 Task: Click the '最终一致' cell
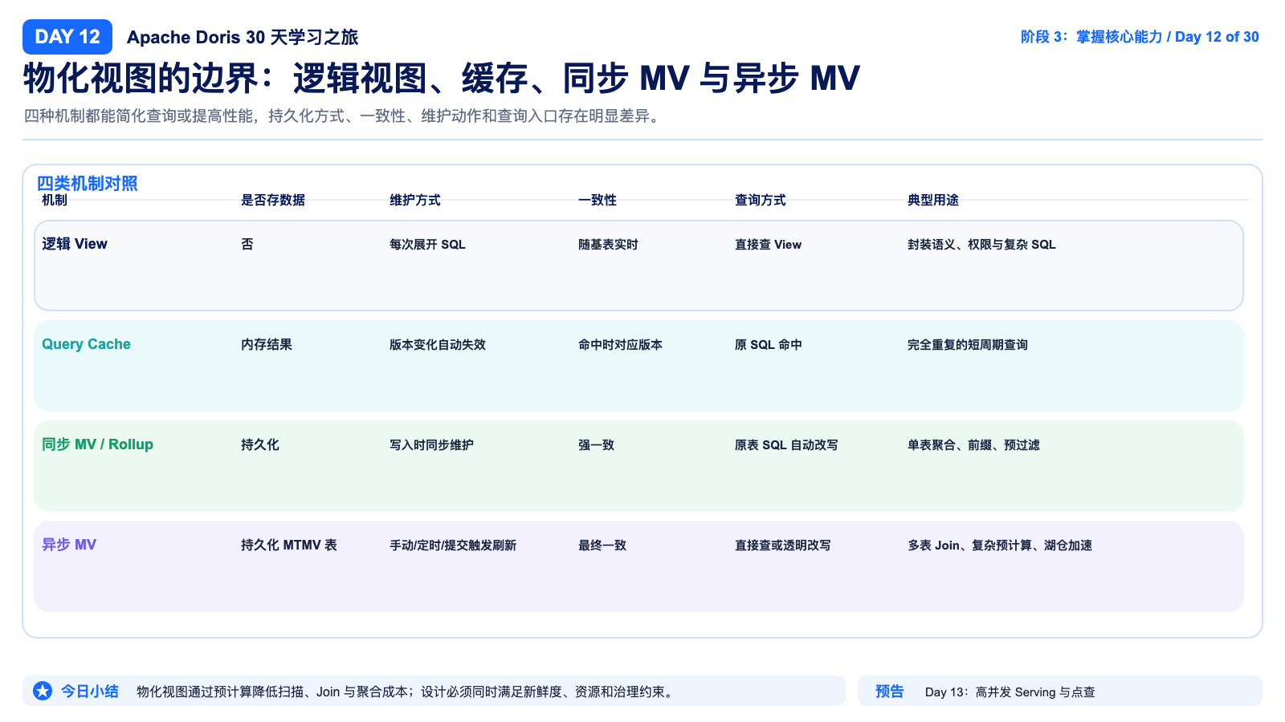point(602,545)
